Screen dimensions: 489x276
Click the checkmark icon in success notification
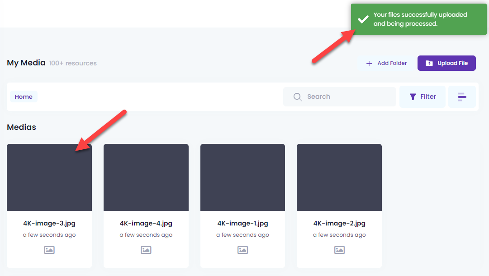coord(363,19)
